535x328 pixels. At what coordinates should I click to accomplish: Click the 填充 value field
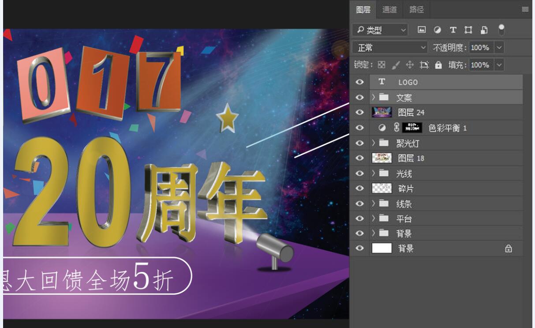pyautogui.click(x=482, y=65)
